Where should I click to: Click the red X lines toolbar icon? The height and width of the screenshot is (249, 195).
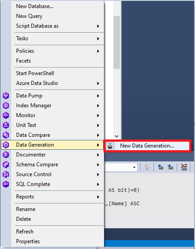(x=184, y=167)
